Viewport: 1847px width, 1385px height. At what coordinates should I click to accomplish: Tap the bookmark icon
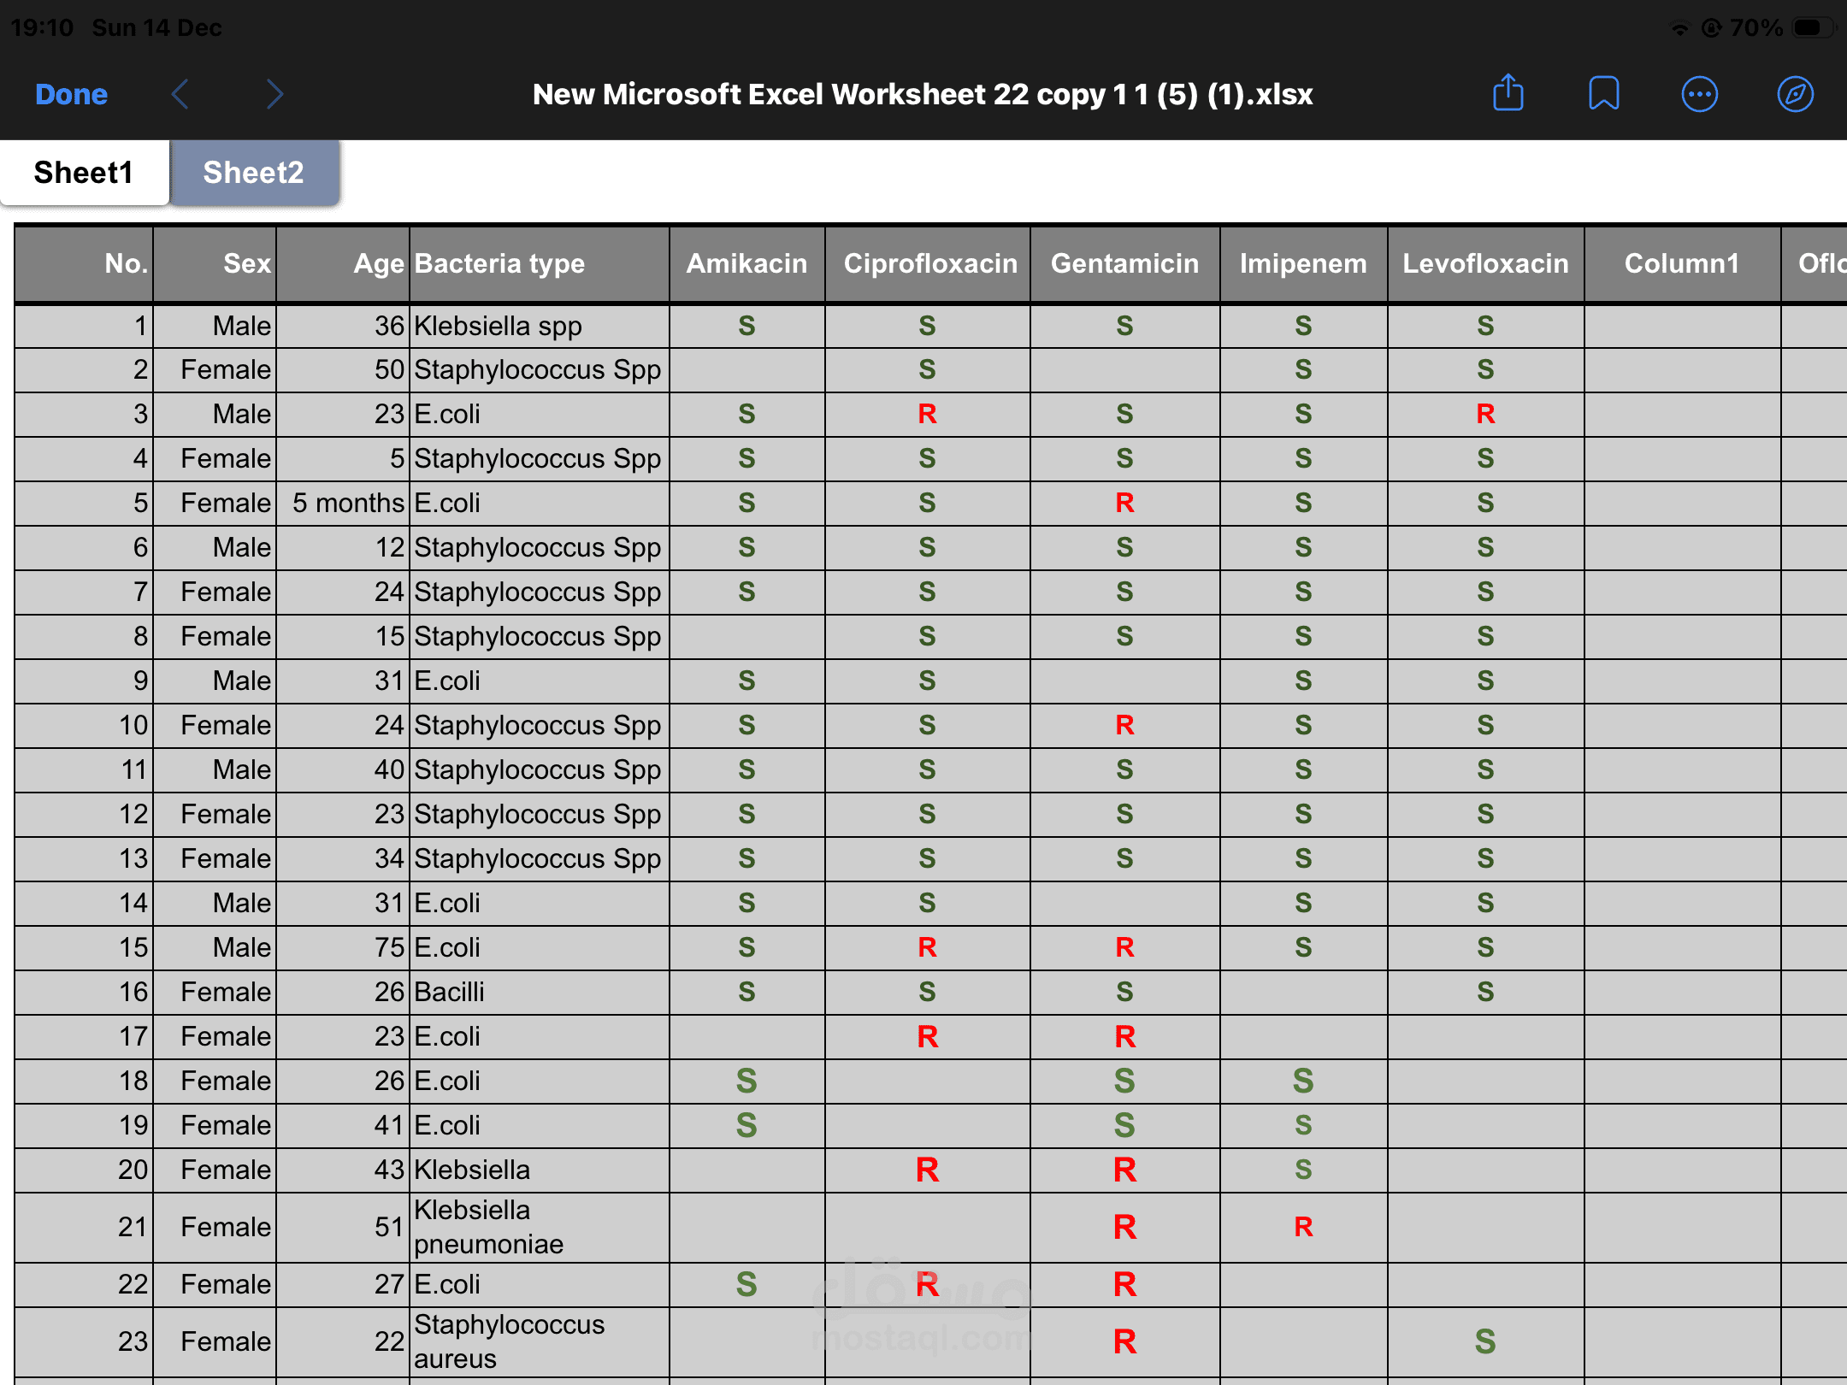point(1603,93)
